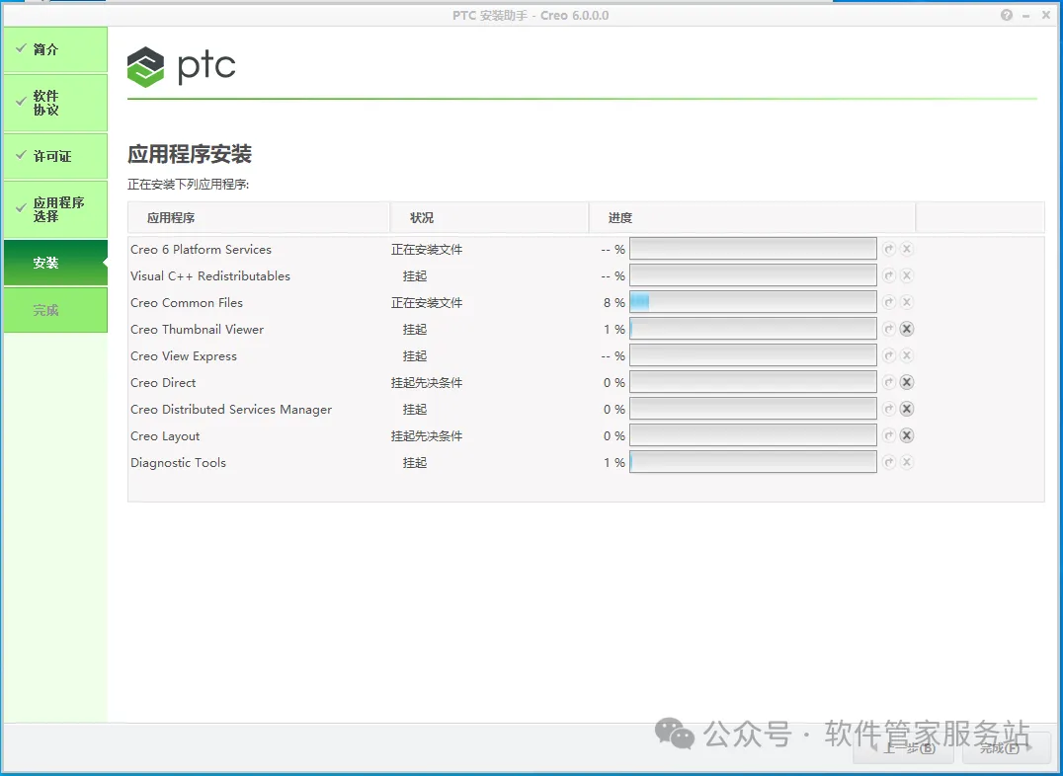The width and height of the screenshot is (1063, 776).
Task: Open the 软件协议 step
Action: coord(55,103)
